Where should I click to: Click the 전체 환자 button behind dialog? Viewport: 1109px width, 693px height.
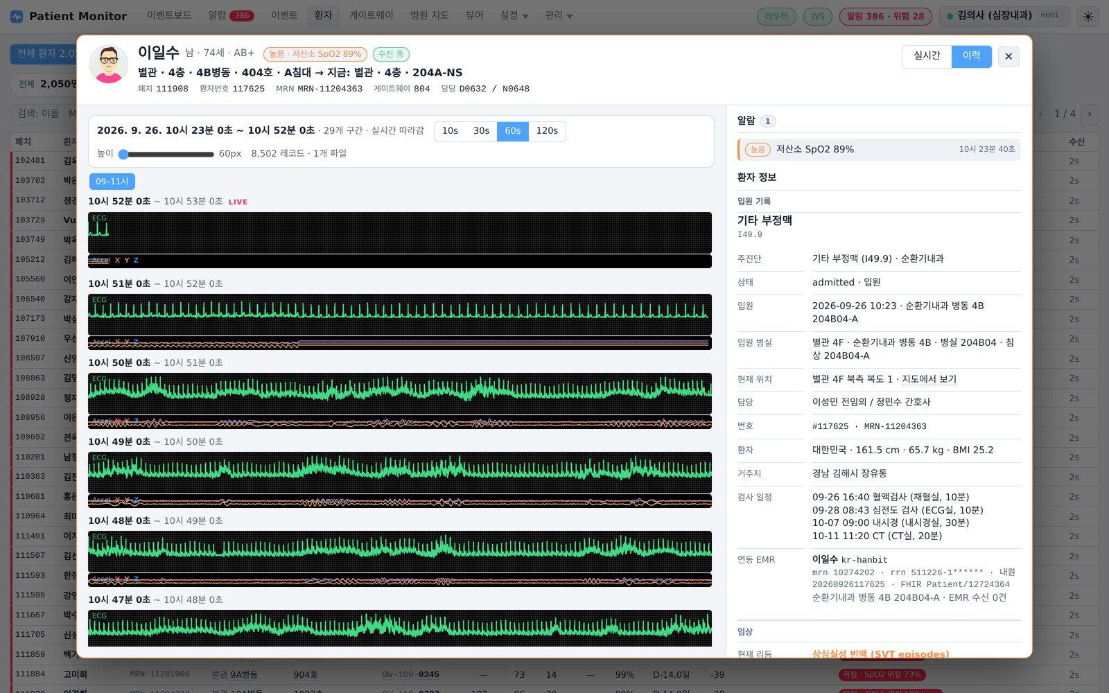tap(43, 54)
